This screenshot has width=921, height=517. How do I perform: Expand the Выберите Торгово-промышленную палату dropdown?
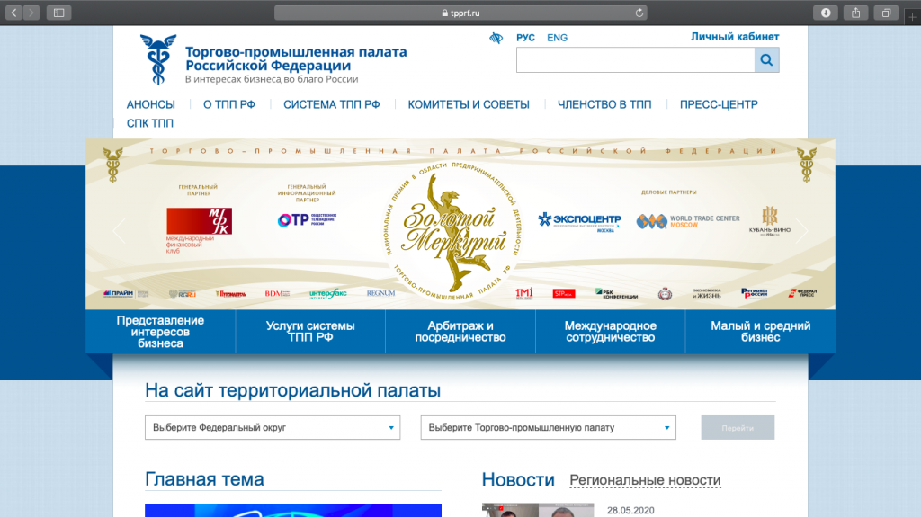pyautogui.click(x=548, y=428)
